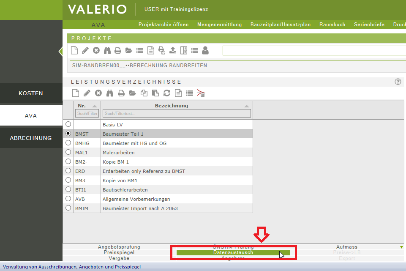Click the user icon in Projekte toolbar
The width and height of the screenshot is (406, 271).
click(x=205, y=50)
